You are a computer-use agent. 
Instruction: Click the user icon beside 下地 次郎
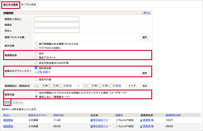[x=35, y=72]
